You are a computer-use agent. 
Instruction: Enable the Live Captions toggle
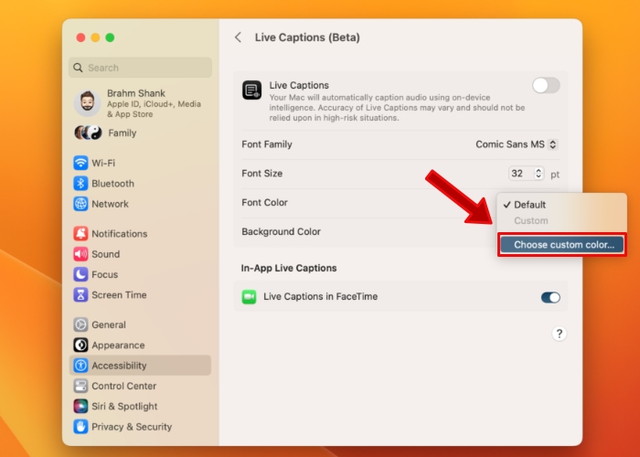546,85
